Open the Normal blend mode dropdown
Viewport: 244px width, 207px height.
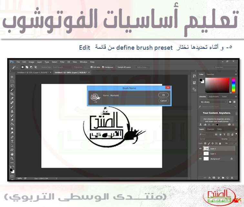coord(208,139)
